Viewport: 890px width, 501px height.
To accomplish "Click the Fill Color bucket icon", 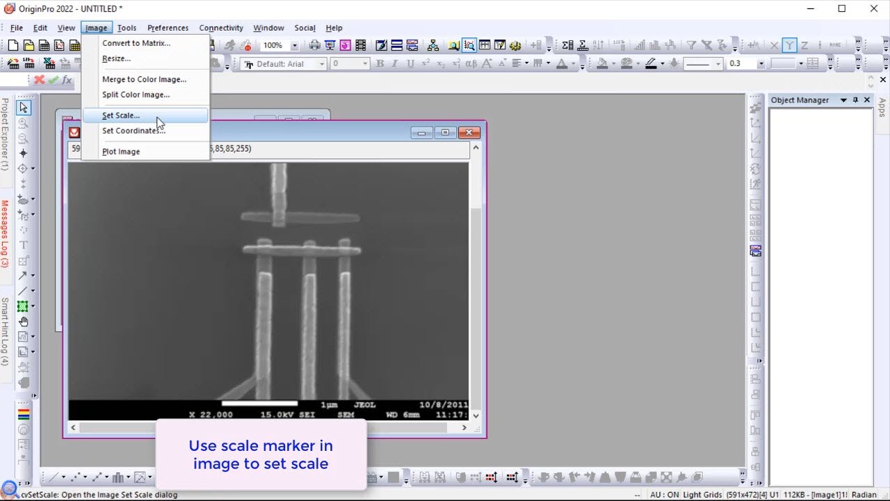I will (x=602, y=63).
